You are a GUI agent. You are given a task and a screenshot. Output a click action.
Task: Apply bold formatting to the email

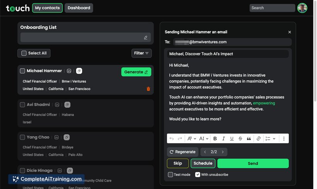click(215, 138)
